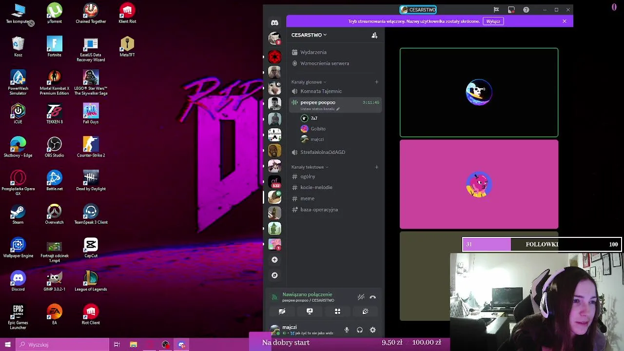Dismiss the streamer mode banner
Viewport: 624px width, 351px height.
tap(565, 21)
